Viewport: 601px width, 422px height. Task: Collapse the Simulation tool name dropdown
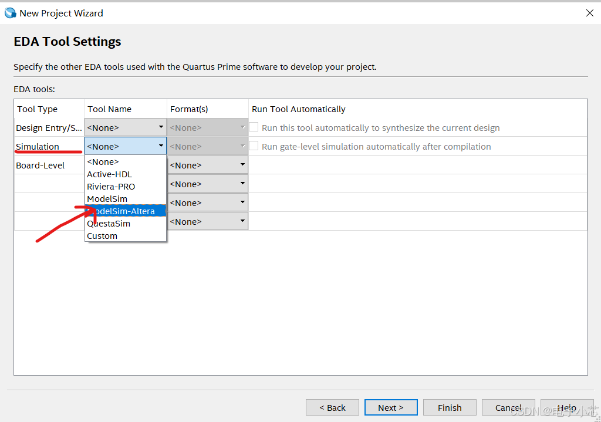125,146
